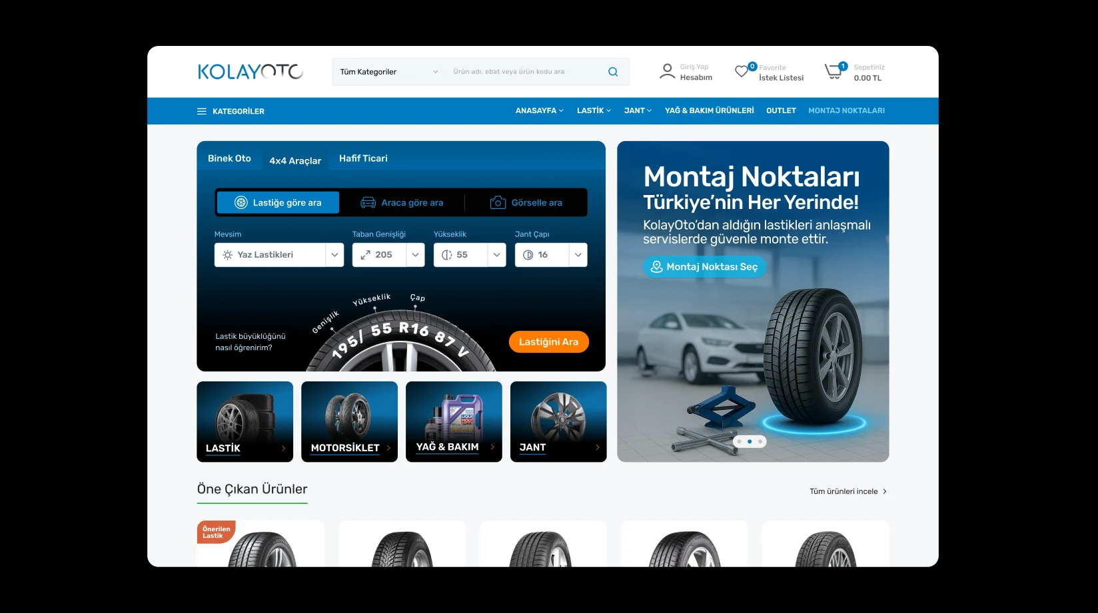The height and width of the screenshot is (613, 1098).
Task: Select the third banner carousel dot
Action: [x=760, y=441]
